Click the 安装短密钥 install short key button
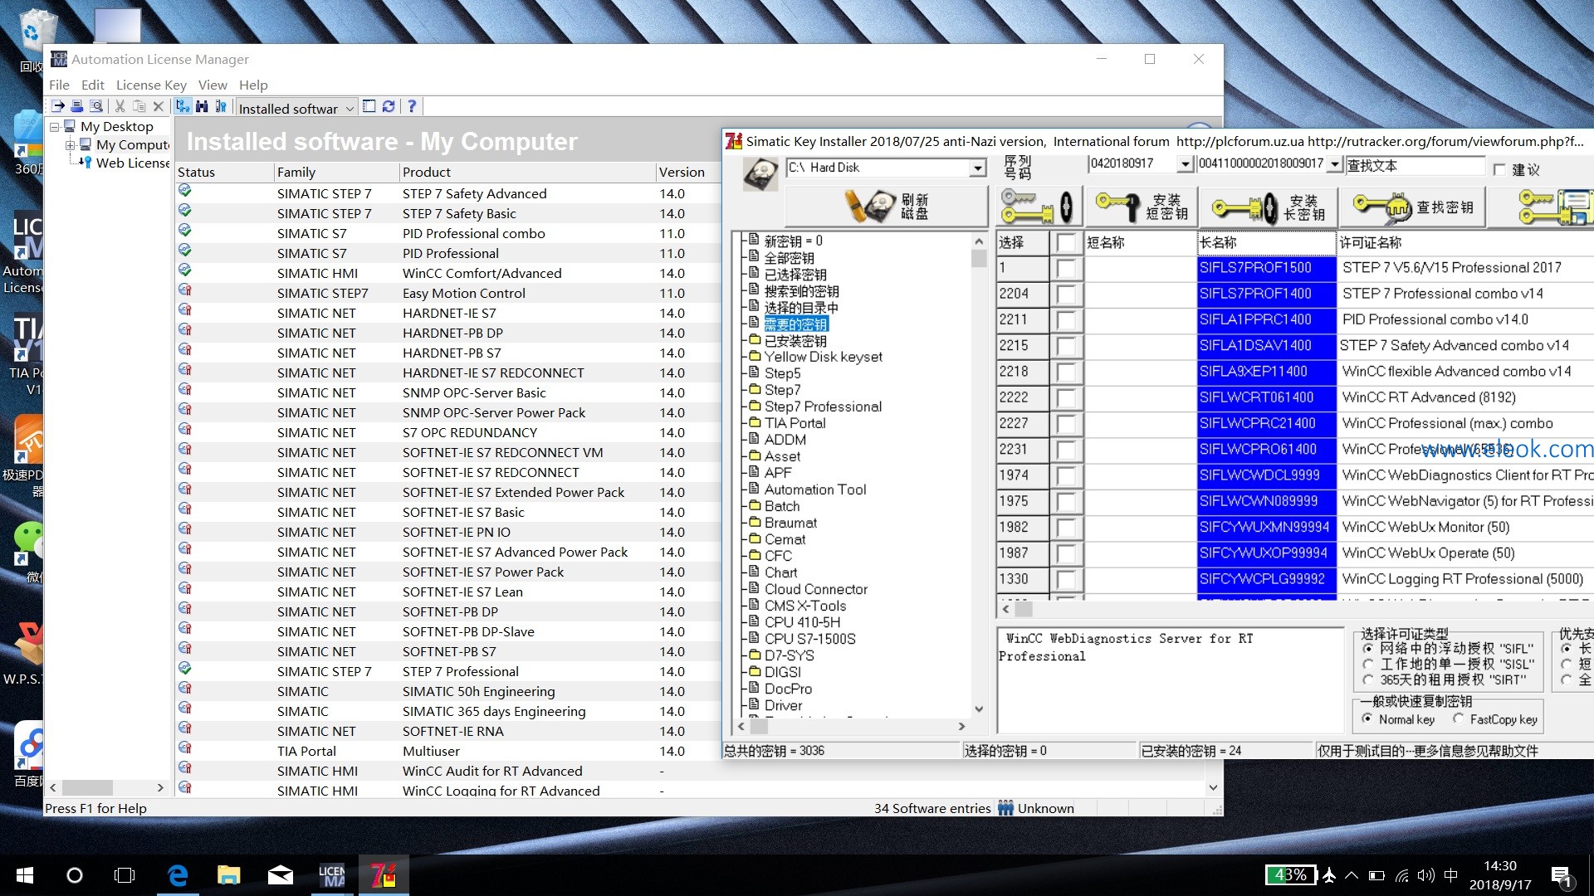1594x896 pixels. (1142, 207)
